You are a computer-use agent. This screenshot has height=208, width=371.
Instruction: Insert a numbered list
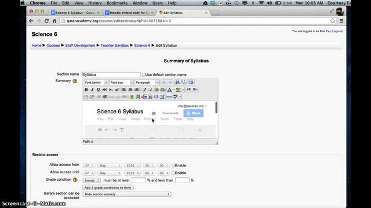(92, 96)
